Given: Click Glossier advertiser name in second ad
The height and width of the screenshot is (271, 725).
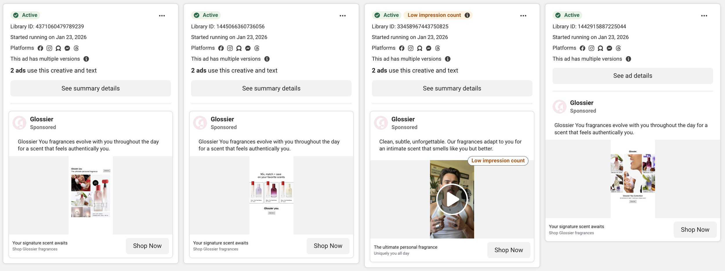Looking at the screenshot, I should (222, 119).
